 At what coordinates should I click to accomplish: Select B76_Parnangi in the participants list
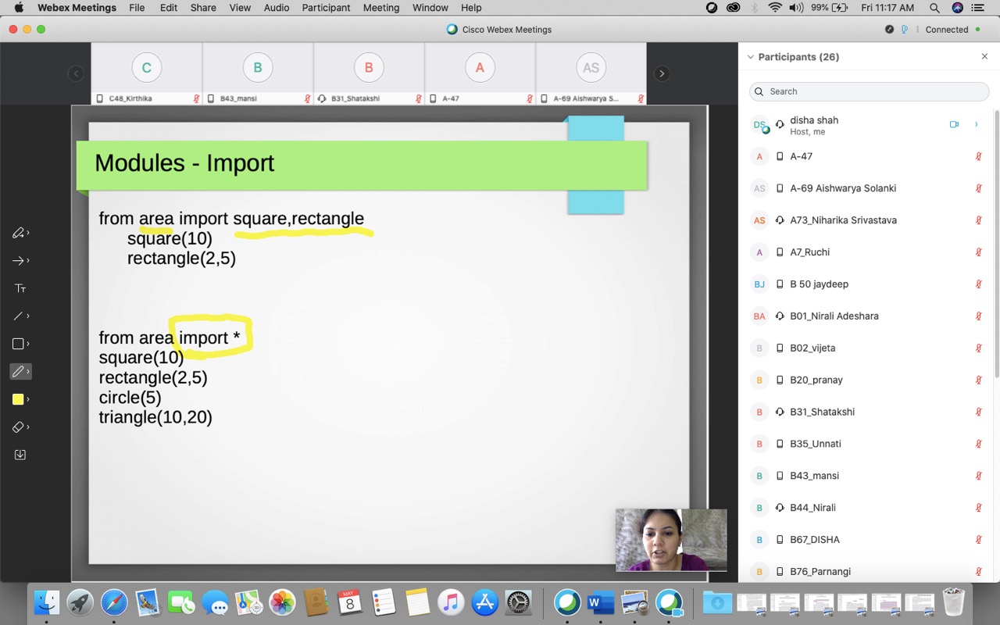(866, 571)
